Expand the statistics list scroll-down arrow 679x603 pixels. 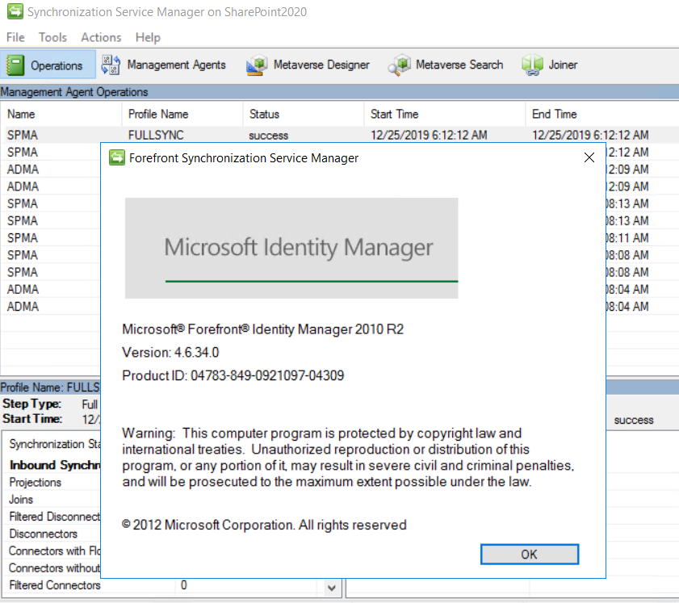(x=332, y=588)
